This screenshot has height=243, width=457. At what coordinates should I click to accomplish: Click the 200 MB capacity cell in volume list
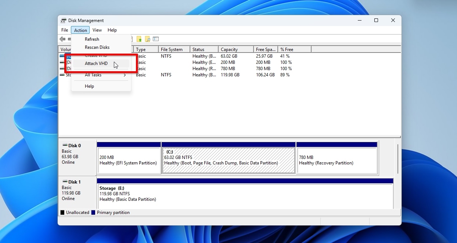(x=228, y=62)
